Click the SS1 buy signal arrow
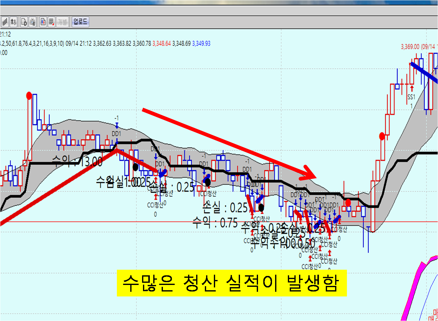Viewport: 438px width, 321px height. tap(412, 89)
